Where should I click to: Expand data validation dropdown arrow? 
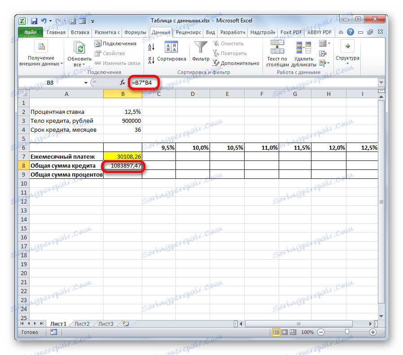coord(329,43)
